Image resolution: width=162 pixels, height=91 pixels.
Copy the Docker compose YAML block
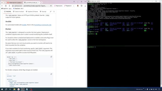pos(51,74)
